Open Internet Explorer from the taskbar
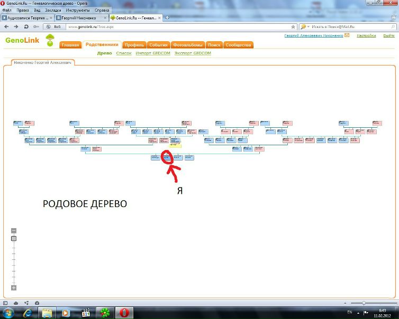Viewport: 399px width, 319px height. tap(27, 313)
